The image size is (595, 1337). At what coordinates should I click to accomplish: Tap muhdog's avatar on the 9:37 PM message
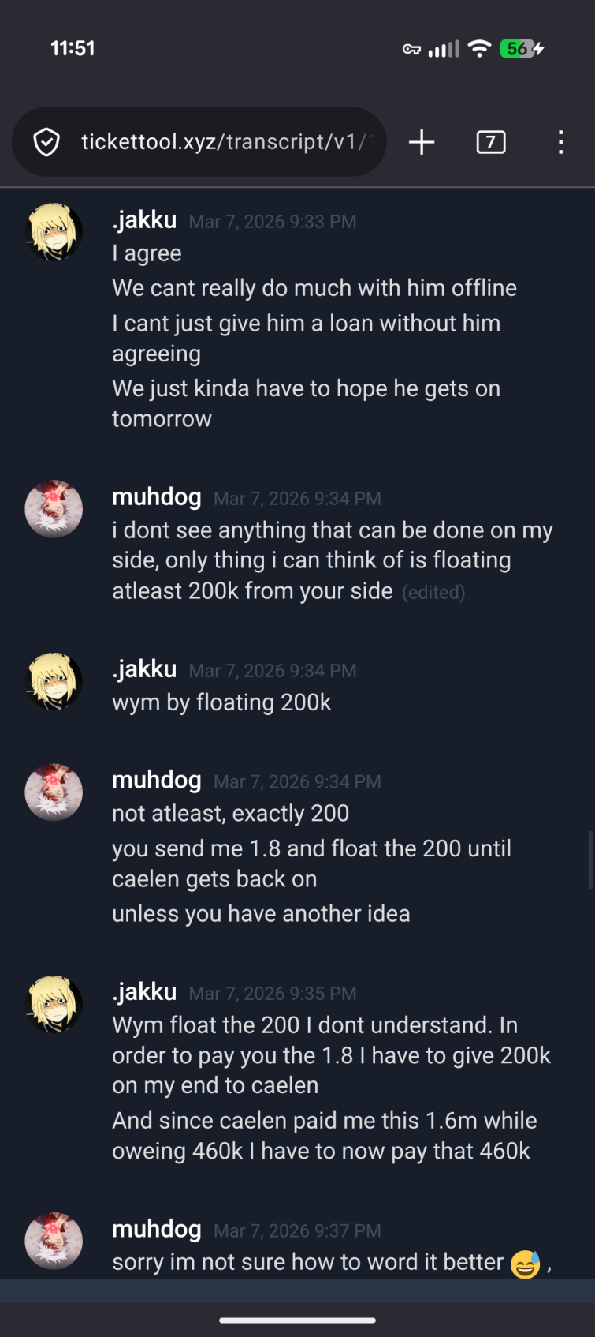(54, 1241)
